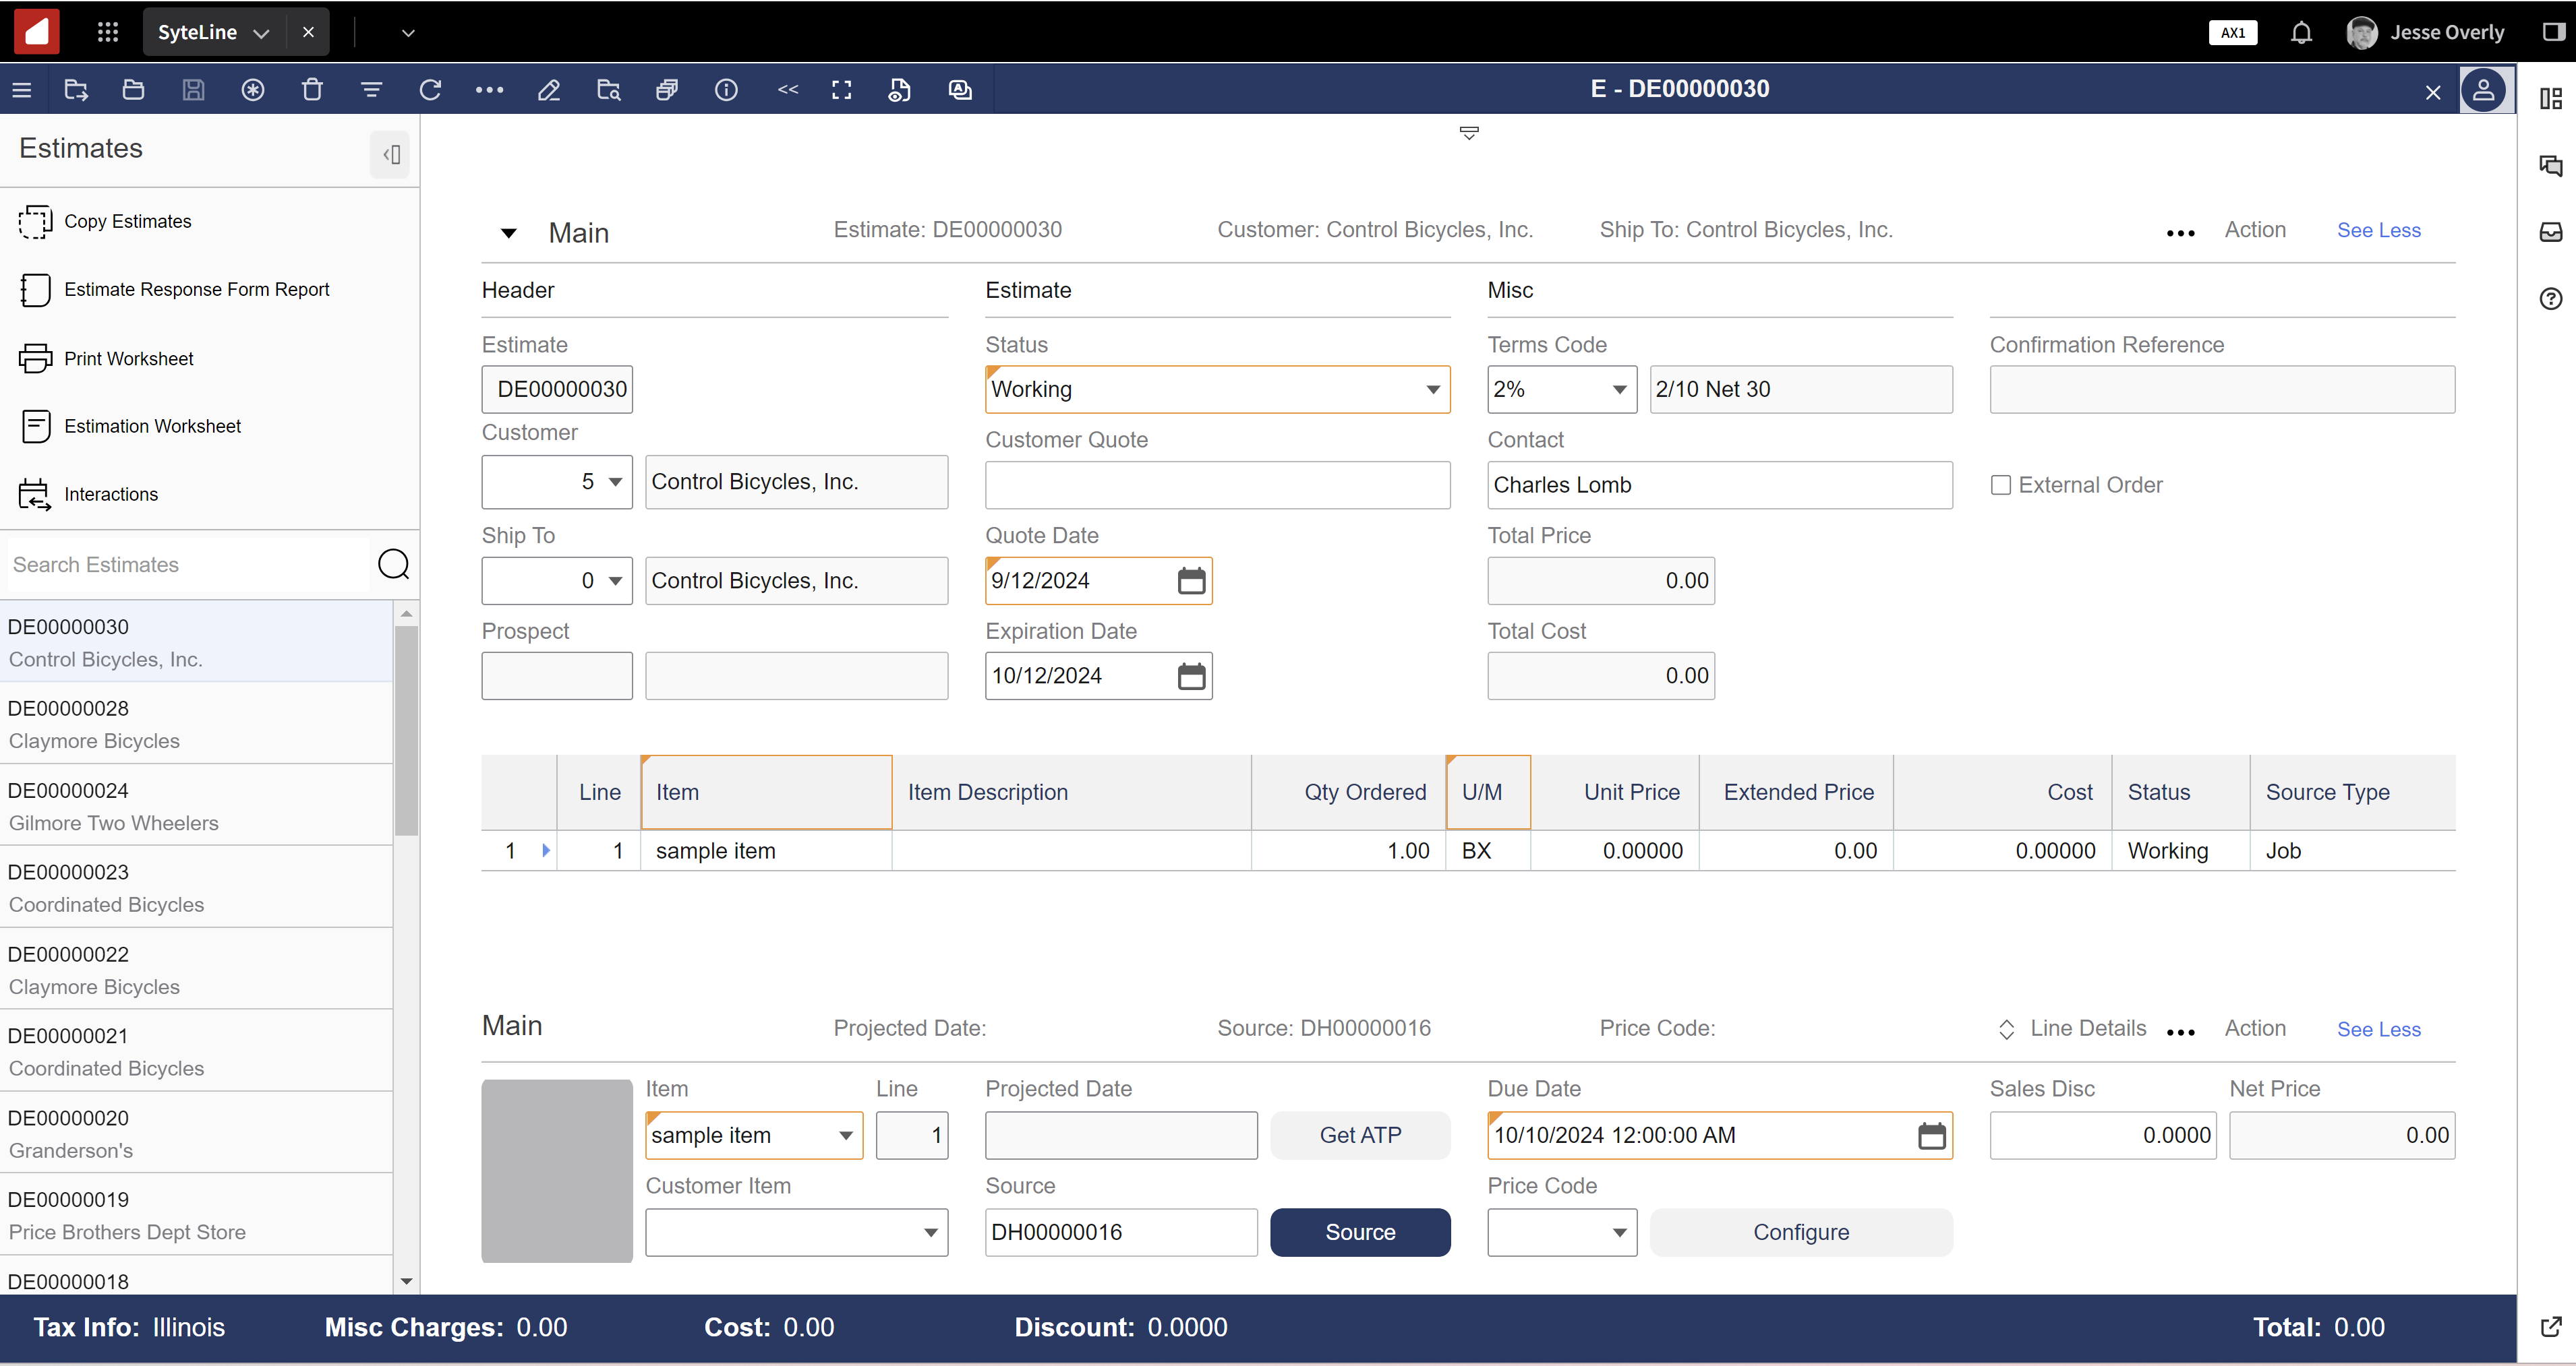
Task: Open the notifications bell
Action: (2301, 33)
